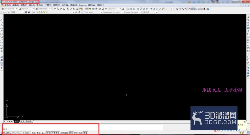
Task: Switch to the 布局1 layout tab
Action: click(23, 122)
